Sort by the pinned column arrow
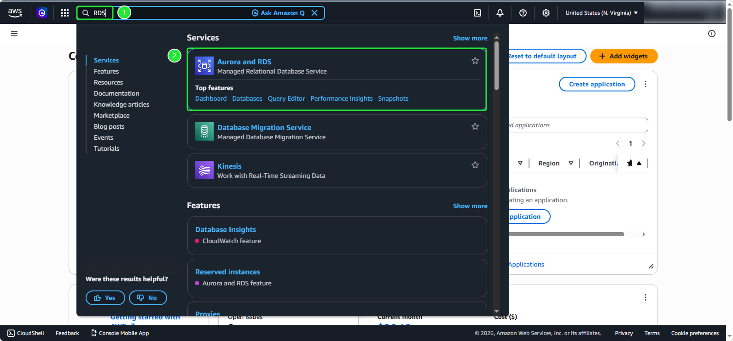This screenshot has width=733, height=341. [x=639, y=163]
